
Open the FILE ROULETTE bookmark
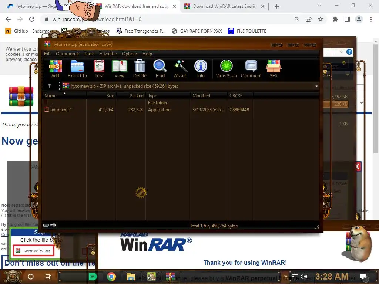click(x=247, y=31)
